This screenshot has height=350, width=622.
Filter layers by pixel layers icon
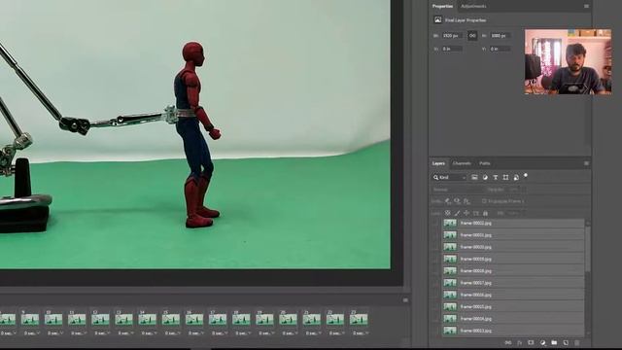click(474, 177)
